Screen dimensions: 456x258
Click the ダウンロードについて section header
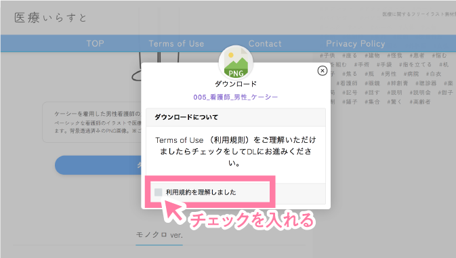point(236,117)
